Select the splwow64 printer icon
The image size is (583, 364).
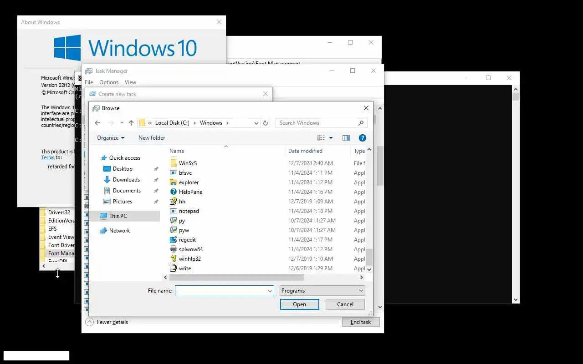(173, 249)
